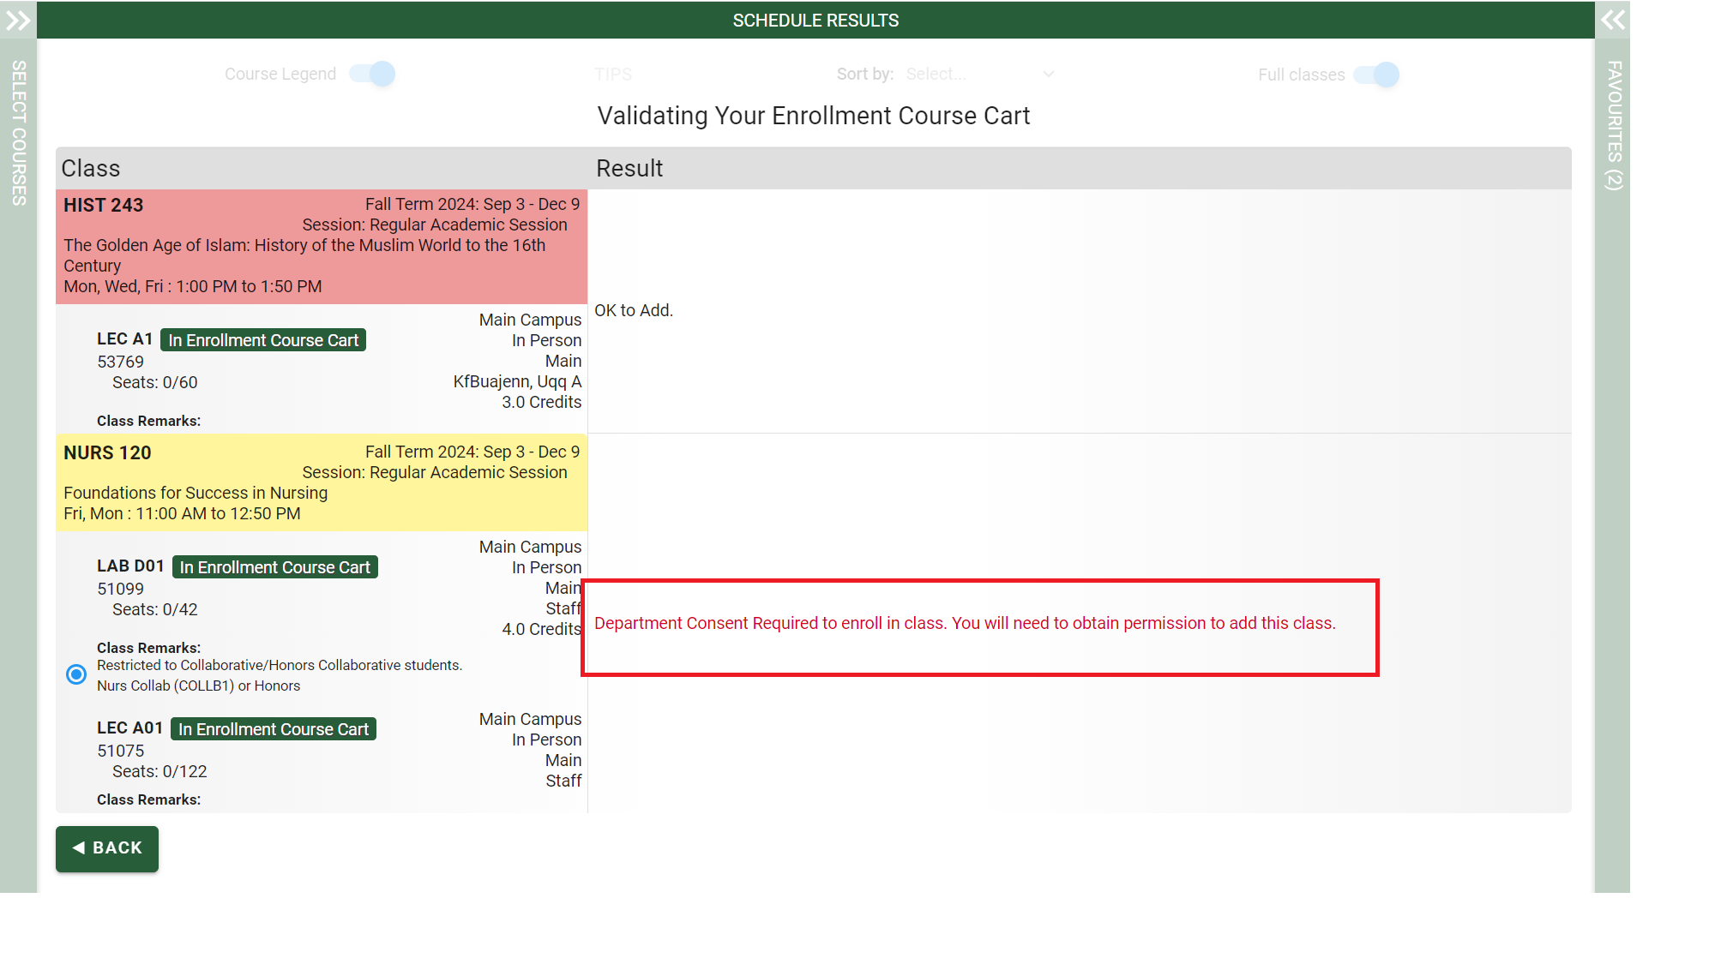This screenshot has height=964, width=1715.
Task: Open the TIPS link
Action: point(613,75)
